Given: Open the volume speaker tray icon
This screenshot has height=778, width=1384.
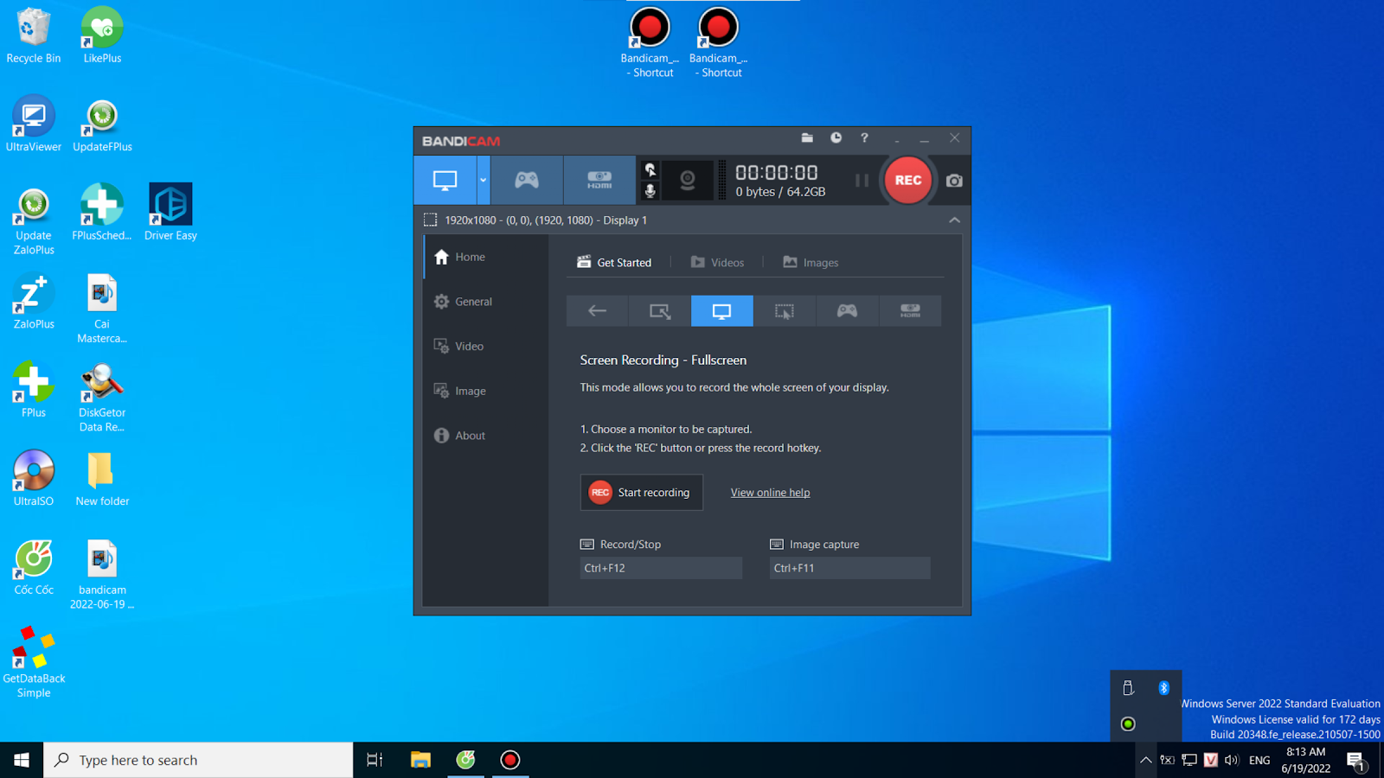Looking at the screenshot, I should point(1232,761).
